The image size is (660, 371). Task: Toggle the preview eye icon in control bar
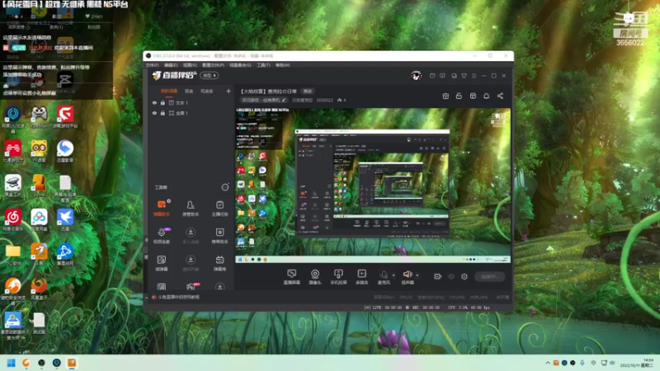(451, 276)
